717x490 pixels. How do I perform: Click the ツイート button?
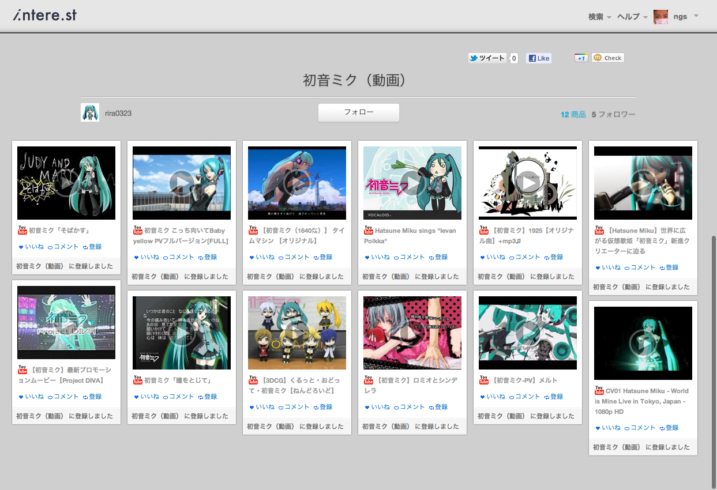pyautogui.click(x=487, y=58)
